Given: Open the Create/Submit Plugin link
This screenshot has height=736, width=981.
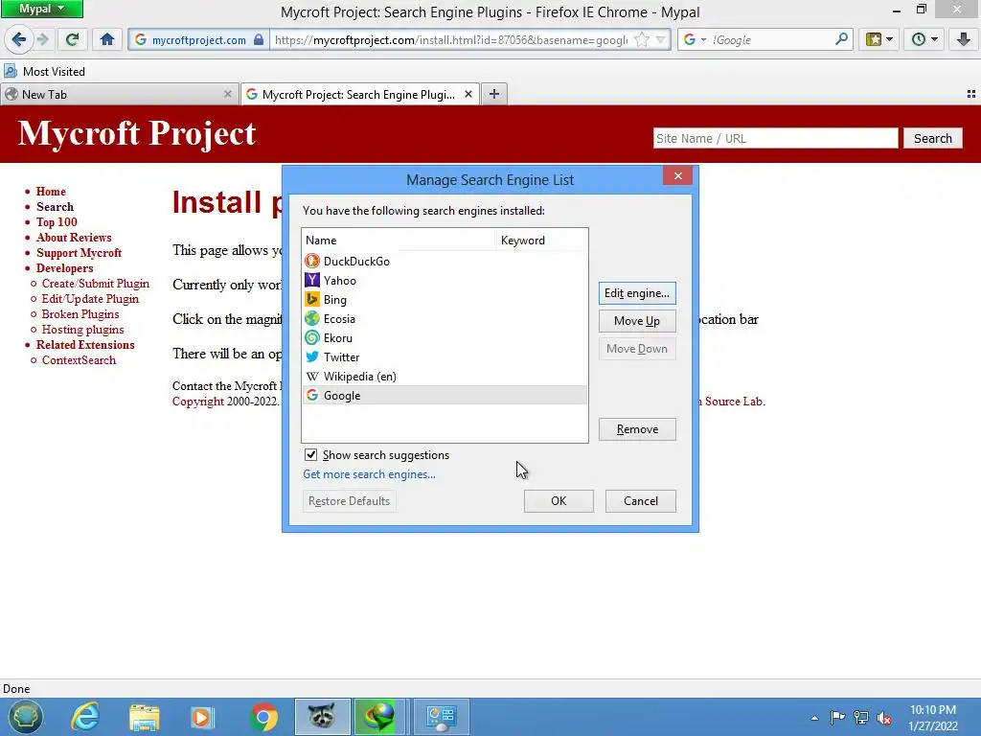Looking at the screenshot, I should [95, 283].
